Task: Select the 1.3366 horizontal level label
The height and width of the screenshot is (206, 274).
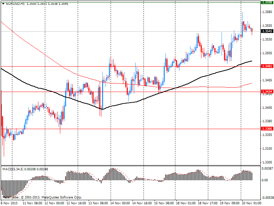Action: click(x=267, y=129)
